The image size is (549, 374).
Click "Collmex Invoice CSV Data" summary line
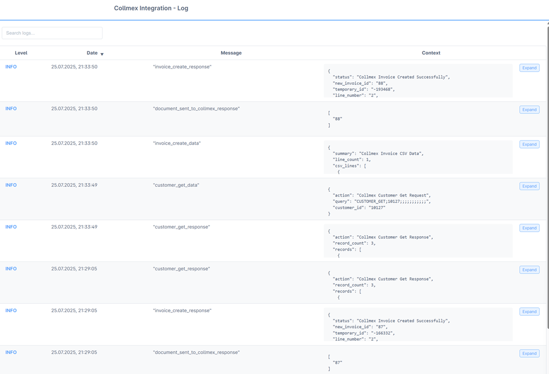tap(378, 153)
